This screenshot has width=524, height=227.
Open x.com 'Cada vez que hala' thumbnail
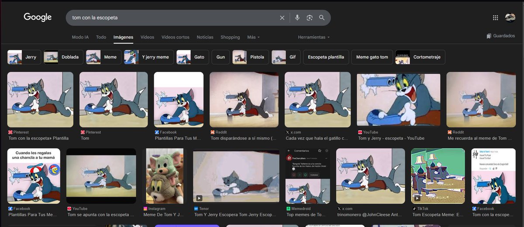click(x=317, y=100)
